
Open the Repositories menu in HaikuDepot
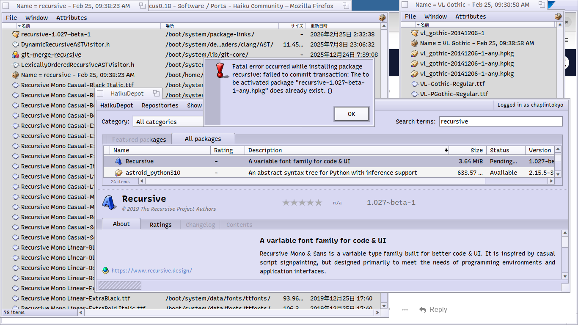[x=160, y=105]
